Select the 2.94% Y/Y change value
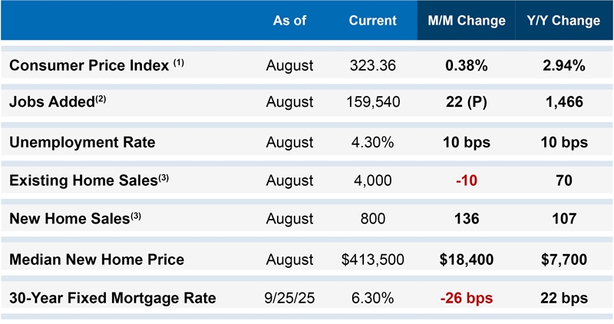The height and width of the screenshot is (324, 614). tap(563, 65)
